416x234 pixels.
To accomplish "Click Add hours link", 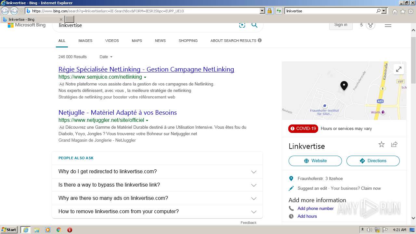I will coord(307,216).
